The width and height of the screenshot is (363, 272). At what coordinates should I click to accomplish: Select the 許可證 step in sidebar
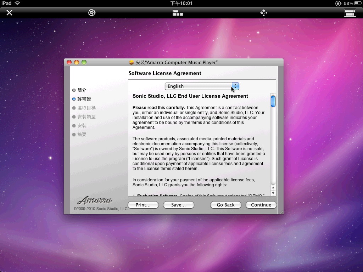tap(82, 99)
